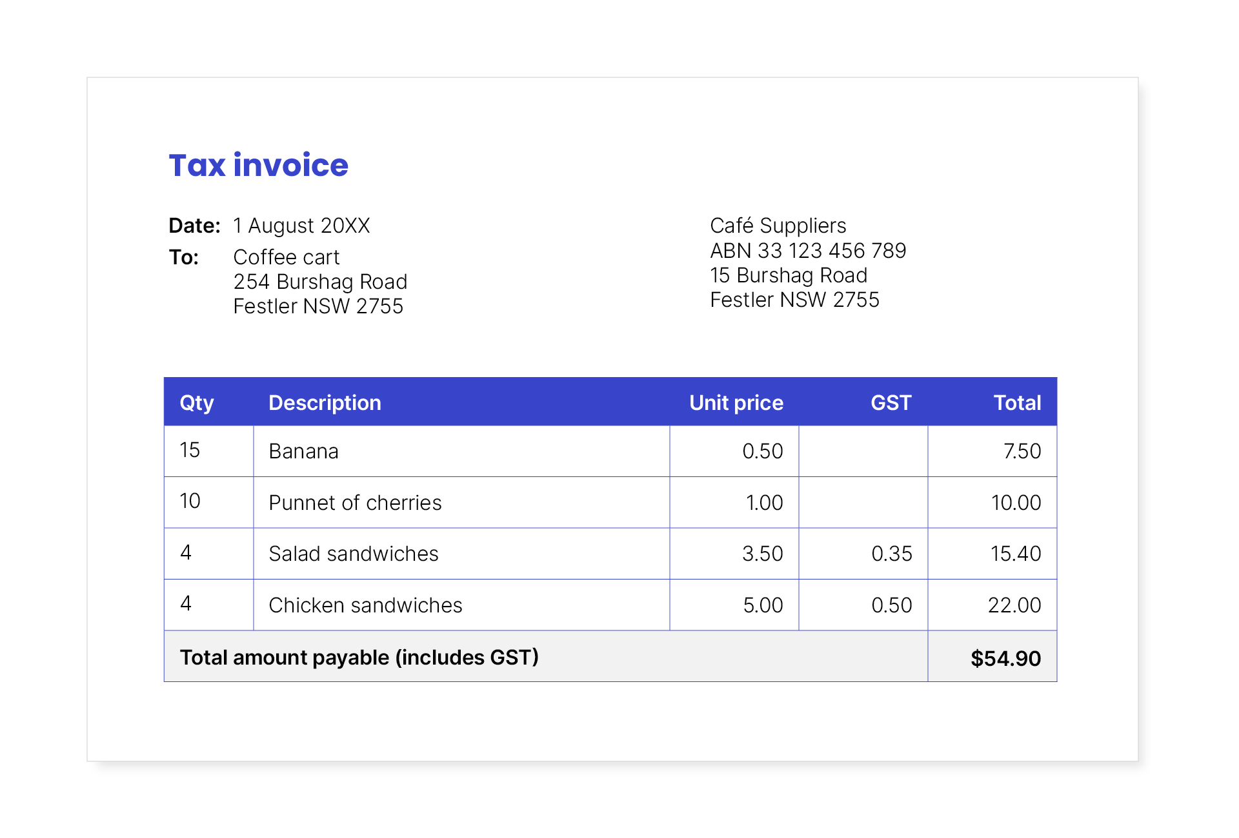Screen dimensions: 1239x838
Task: Select the $54.90 grand total value
Action: [1005, 657]
